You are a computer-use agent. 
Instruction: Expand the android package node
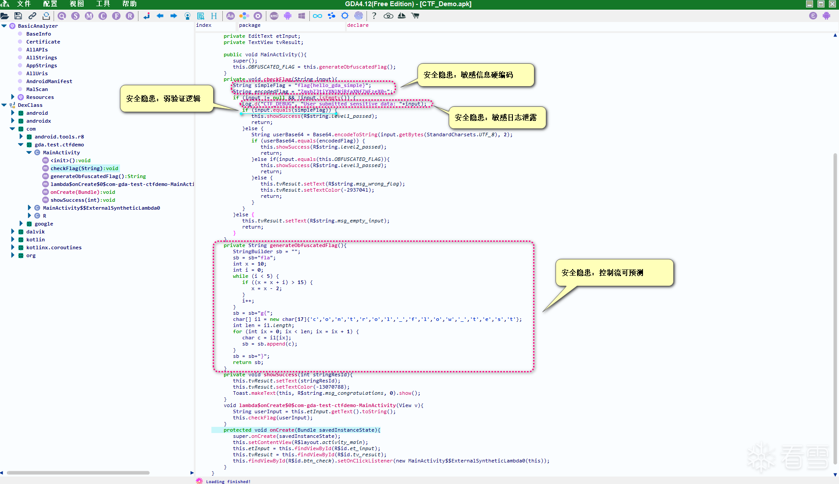(x=12, y=113)
